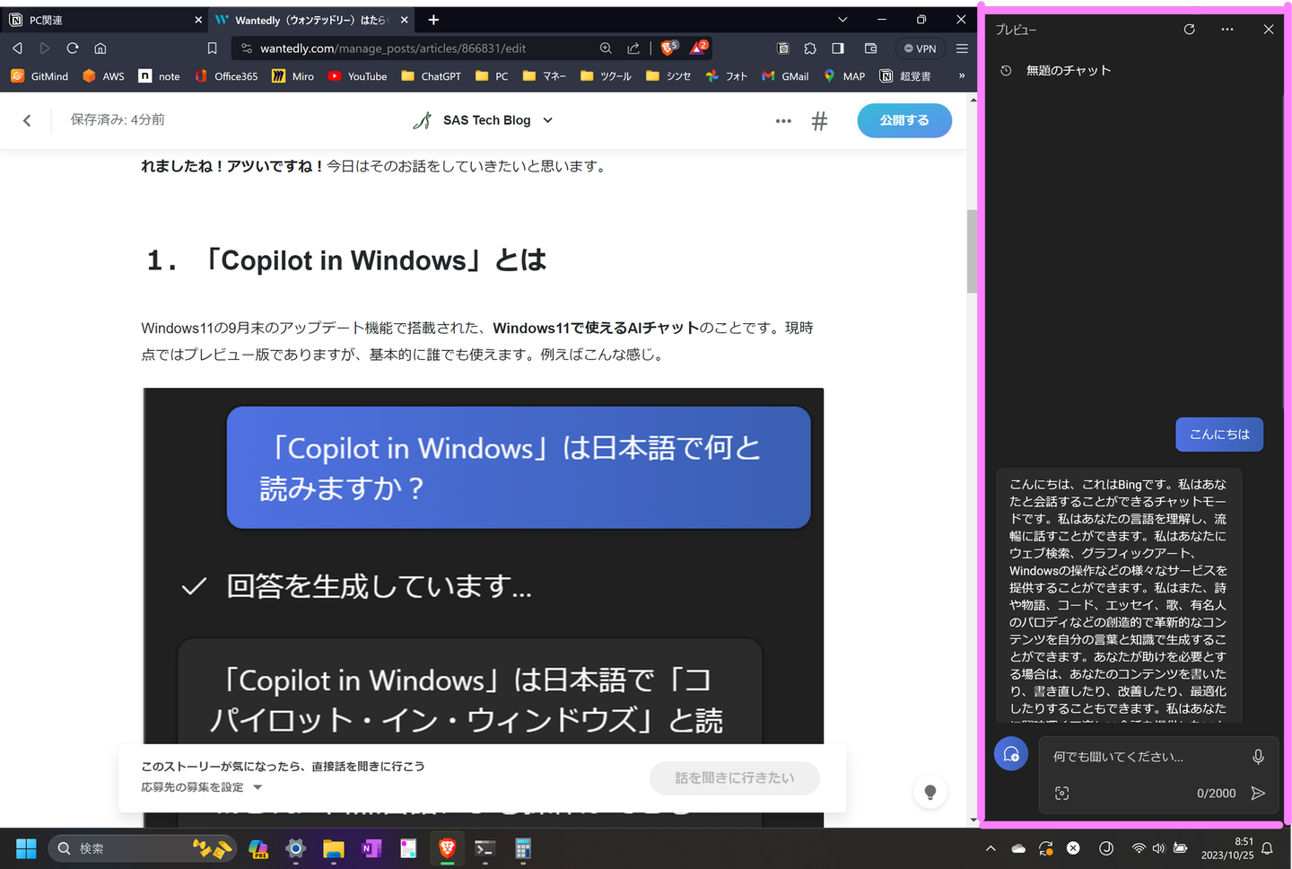Open the 超覚書 bookmark
Screen dimensions: 1292x869
pyautogui.click(x=905, y=76)
